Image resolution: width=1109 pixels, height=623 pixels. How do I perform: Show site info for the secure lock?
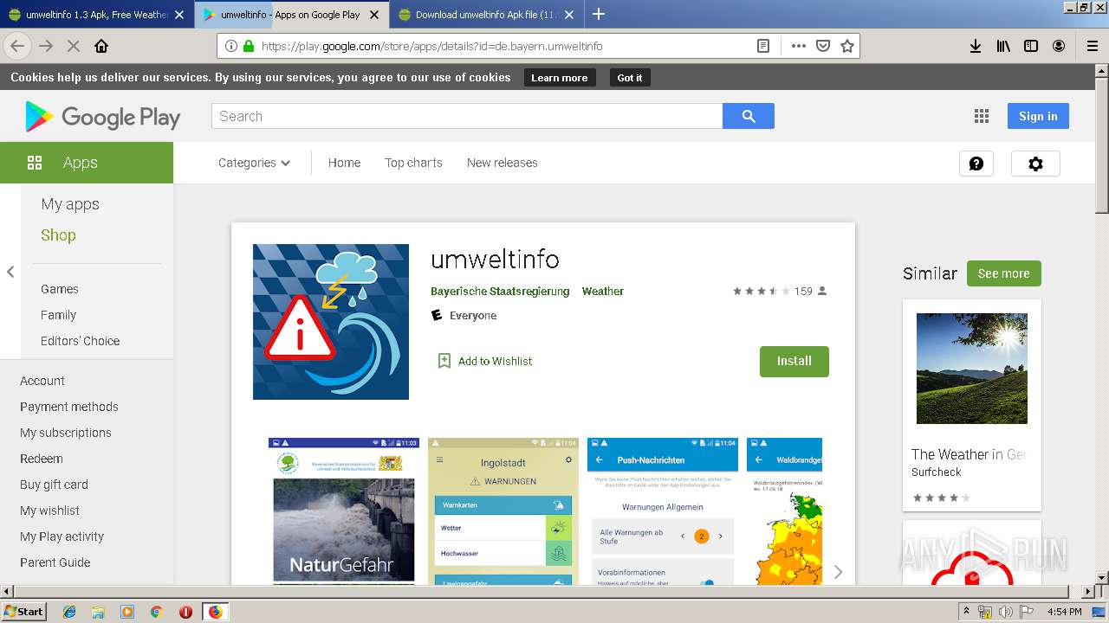pos(249,47)
